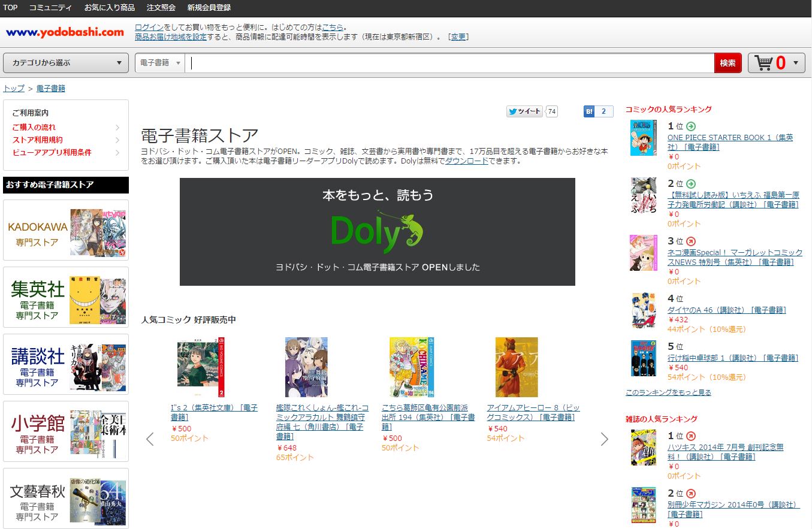Open the 電子書籍 search category dropdown

[160, 63]
